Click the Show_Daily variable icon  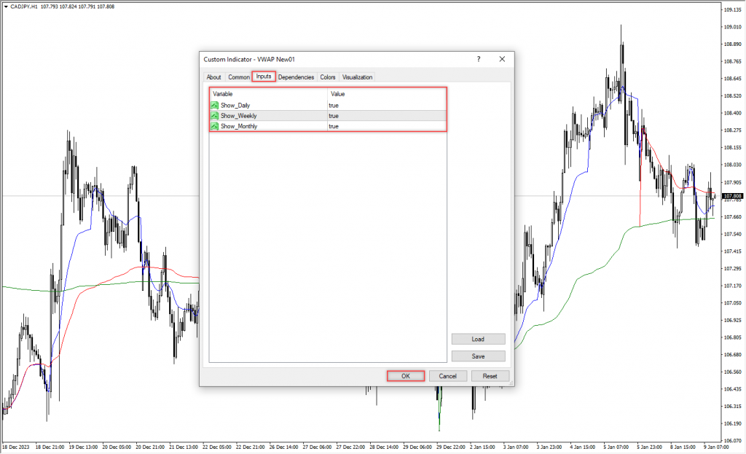click(215, 105)
